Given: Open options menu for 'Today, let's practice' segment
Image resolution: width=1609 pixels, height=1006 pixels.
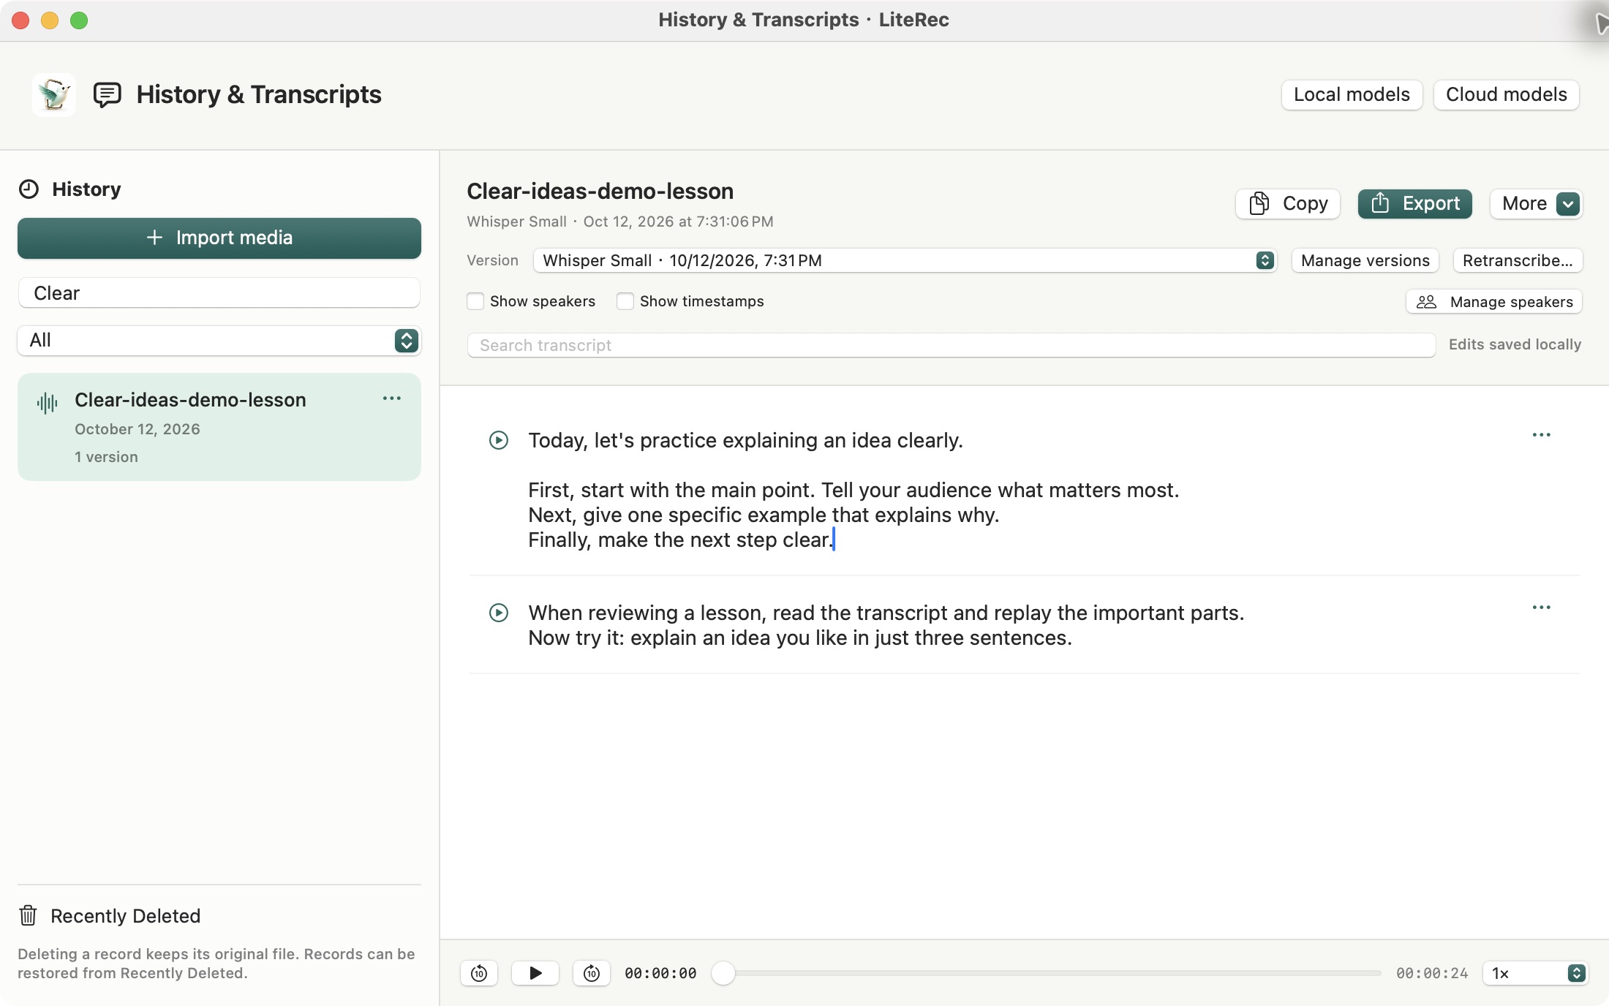Looking at the screenshot, I should click(x=1542, y=435).
